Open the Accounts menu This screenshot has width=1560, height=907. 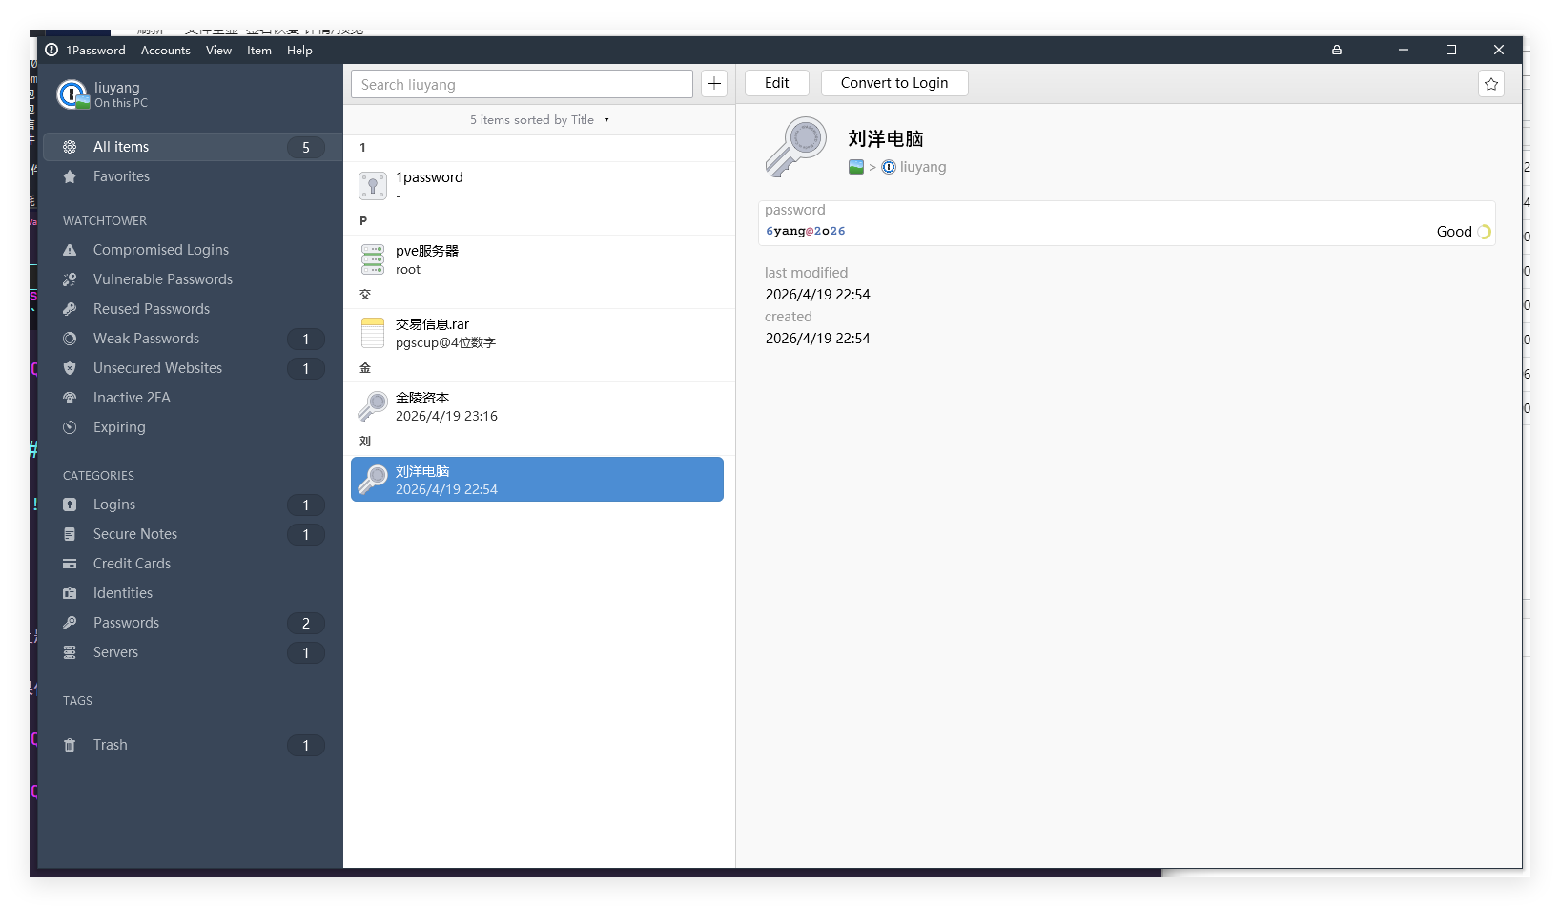point(166,51)
